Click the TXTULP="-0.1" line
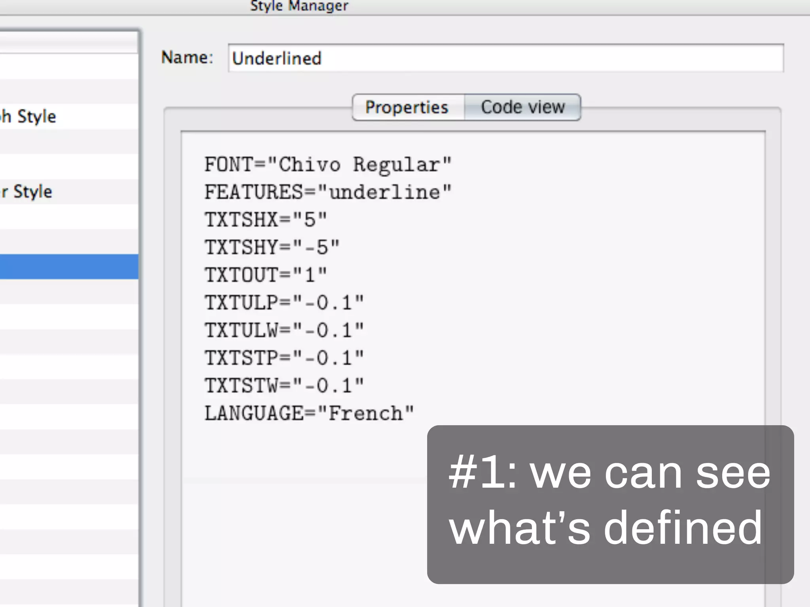Image resolution: width=810 pixels, height=607 pixels. (x=284, y=303)
